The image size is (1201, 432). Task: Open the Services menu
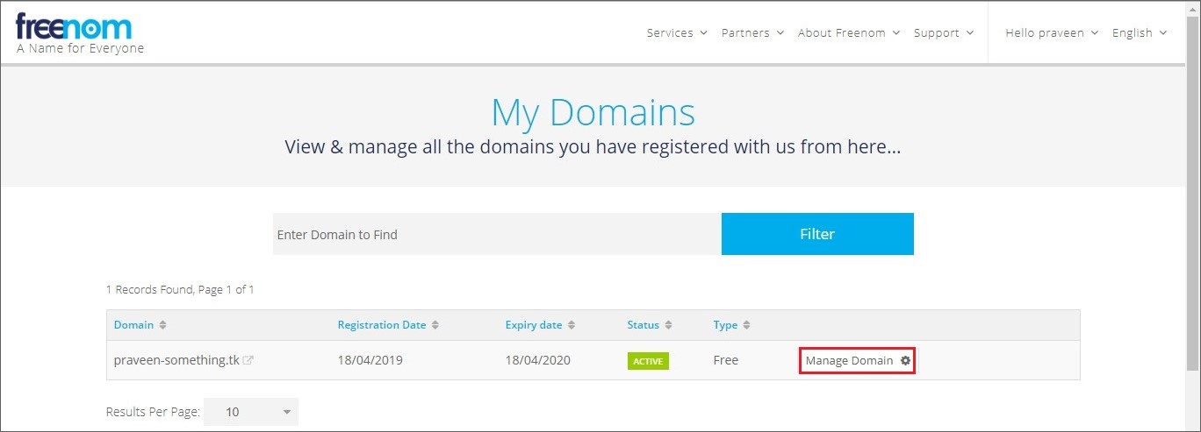pyautogui.click(x=677, y=32)
